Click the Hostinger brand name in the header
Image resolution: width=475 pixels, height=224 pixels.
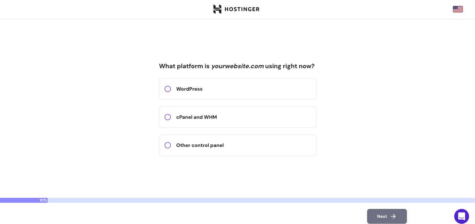[242, 9]
